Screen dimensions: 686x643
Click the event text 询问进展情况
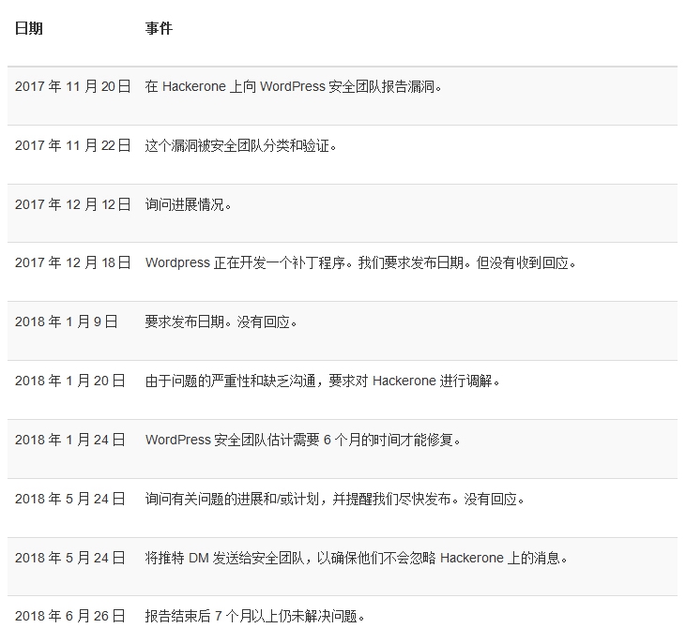click(x=188, y=205)
